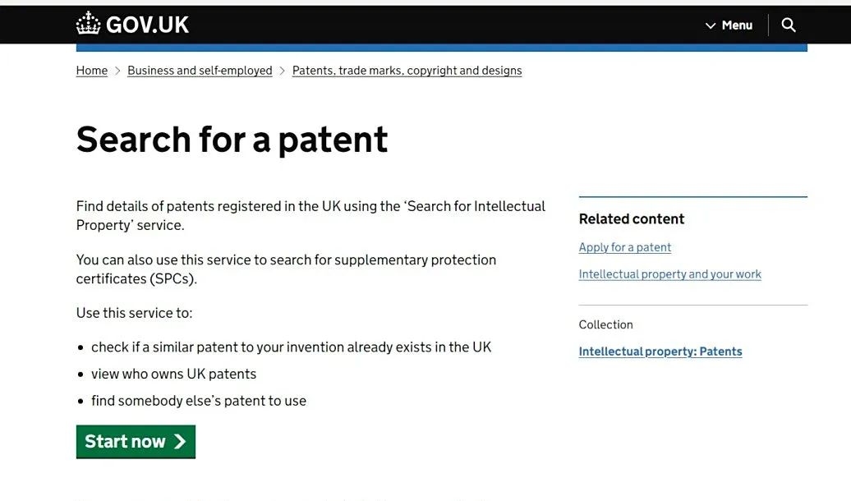Expand the Menu dropdown chevron
Image resolution: width=851 pixels, height=501 pixels.
coord(711,25)
